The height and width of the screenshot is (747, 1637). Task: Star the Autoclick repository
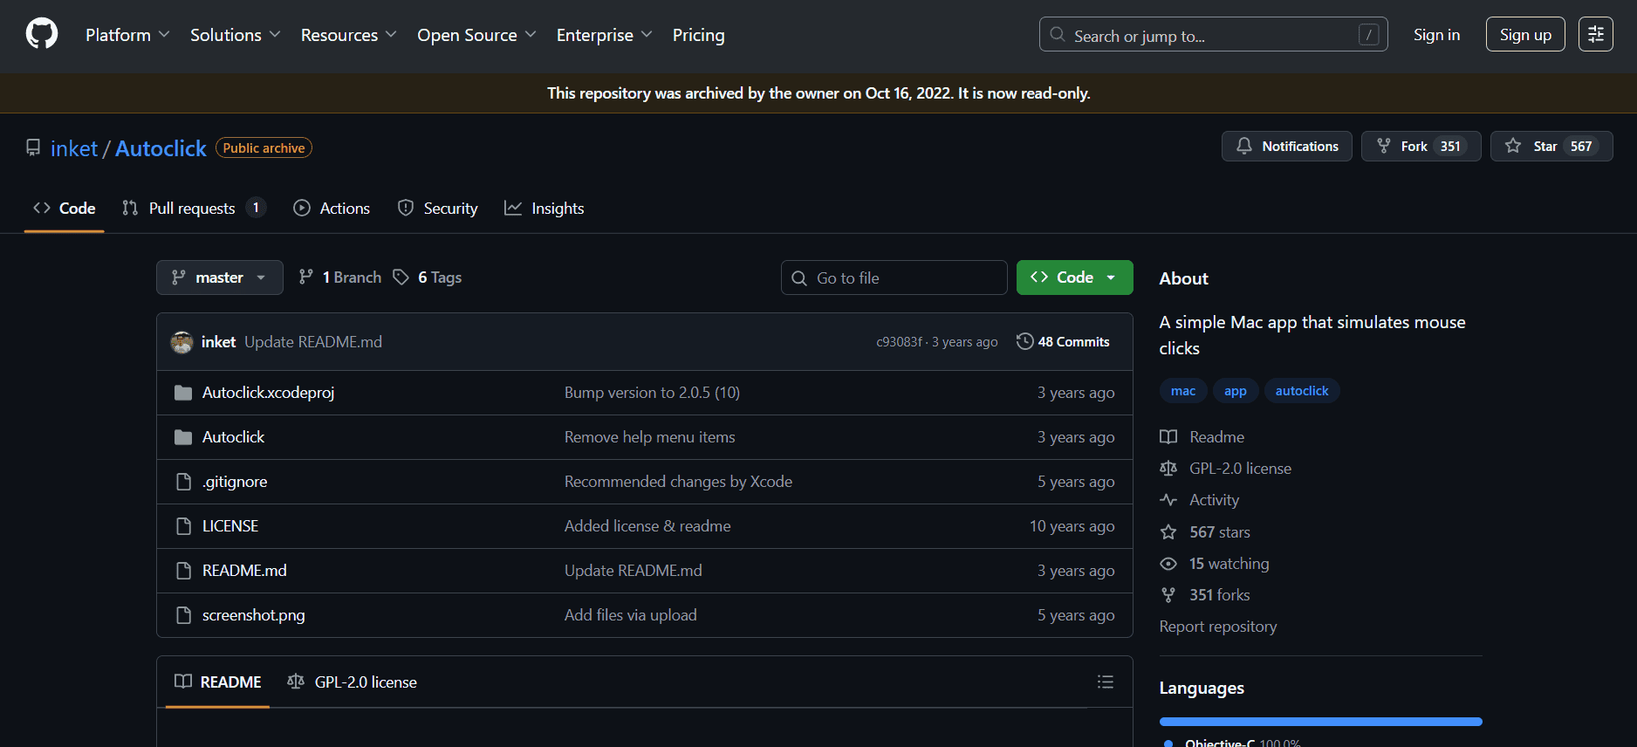pos(1551,147)
